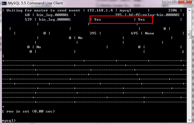Click the value 539
Viewport: 194px width, 124px height.
28,20
